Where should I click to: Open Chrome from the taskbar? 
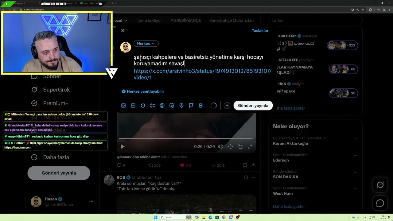(224, 217)
